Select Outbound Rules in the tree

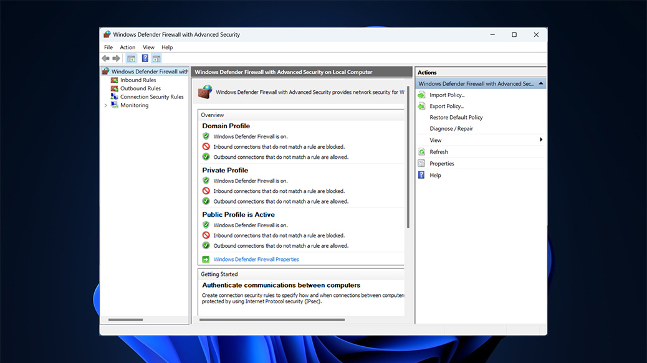(x=140, y=88)
